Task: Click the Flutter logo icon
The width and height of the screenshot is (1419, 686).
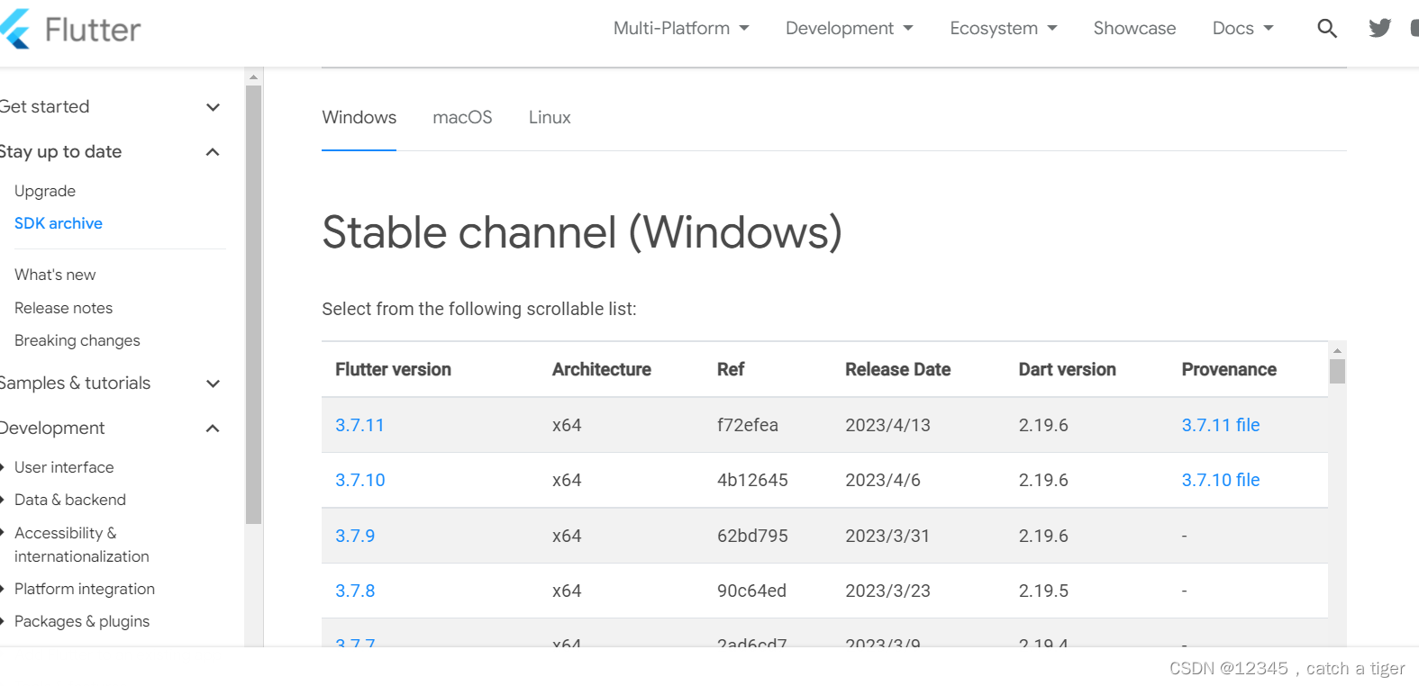Action: [16, 29]
